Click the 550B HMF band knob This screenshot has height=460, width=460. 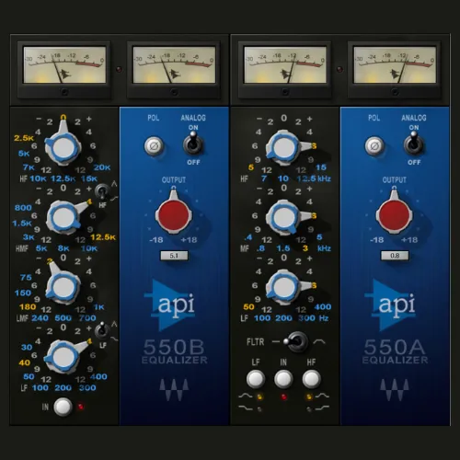pos(63,217)
